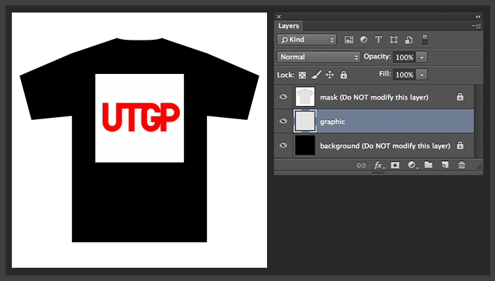Turn layer filtering on or off
Screen dimensions: 495x281
[x=425, y=40]
